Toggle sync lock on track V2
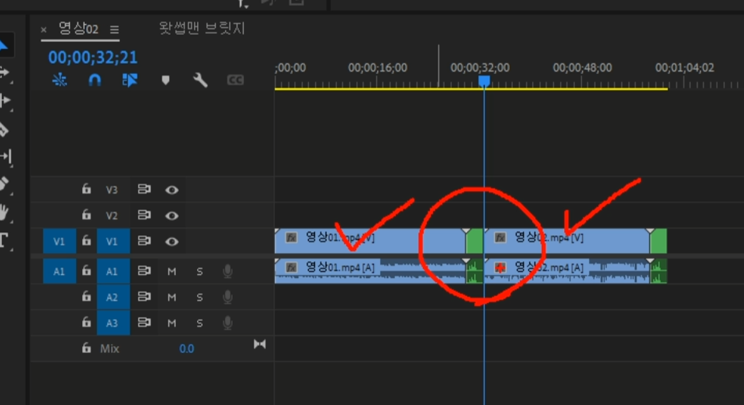Viewport: 744px width, 405px height. click(x=144, y=215)
